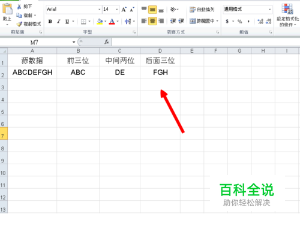
Task: Open the borders dropdown arrow
Action: [89, 22]
